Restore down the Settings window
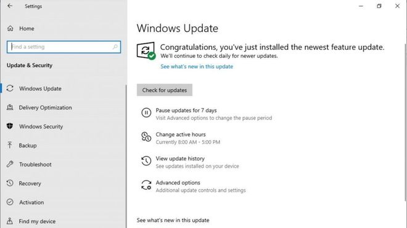 click(379, 6)
